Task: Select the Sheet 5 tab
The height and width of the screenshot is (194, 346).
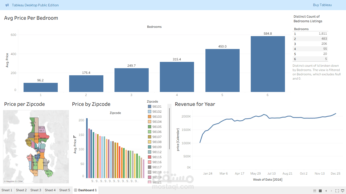Action: click(65, 190)
